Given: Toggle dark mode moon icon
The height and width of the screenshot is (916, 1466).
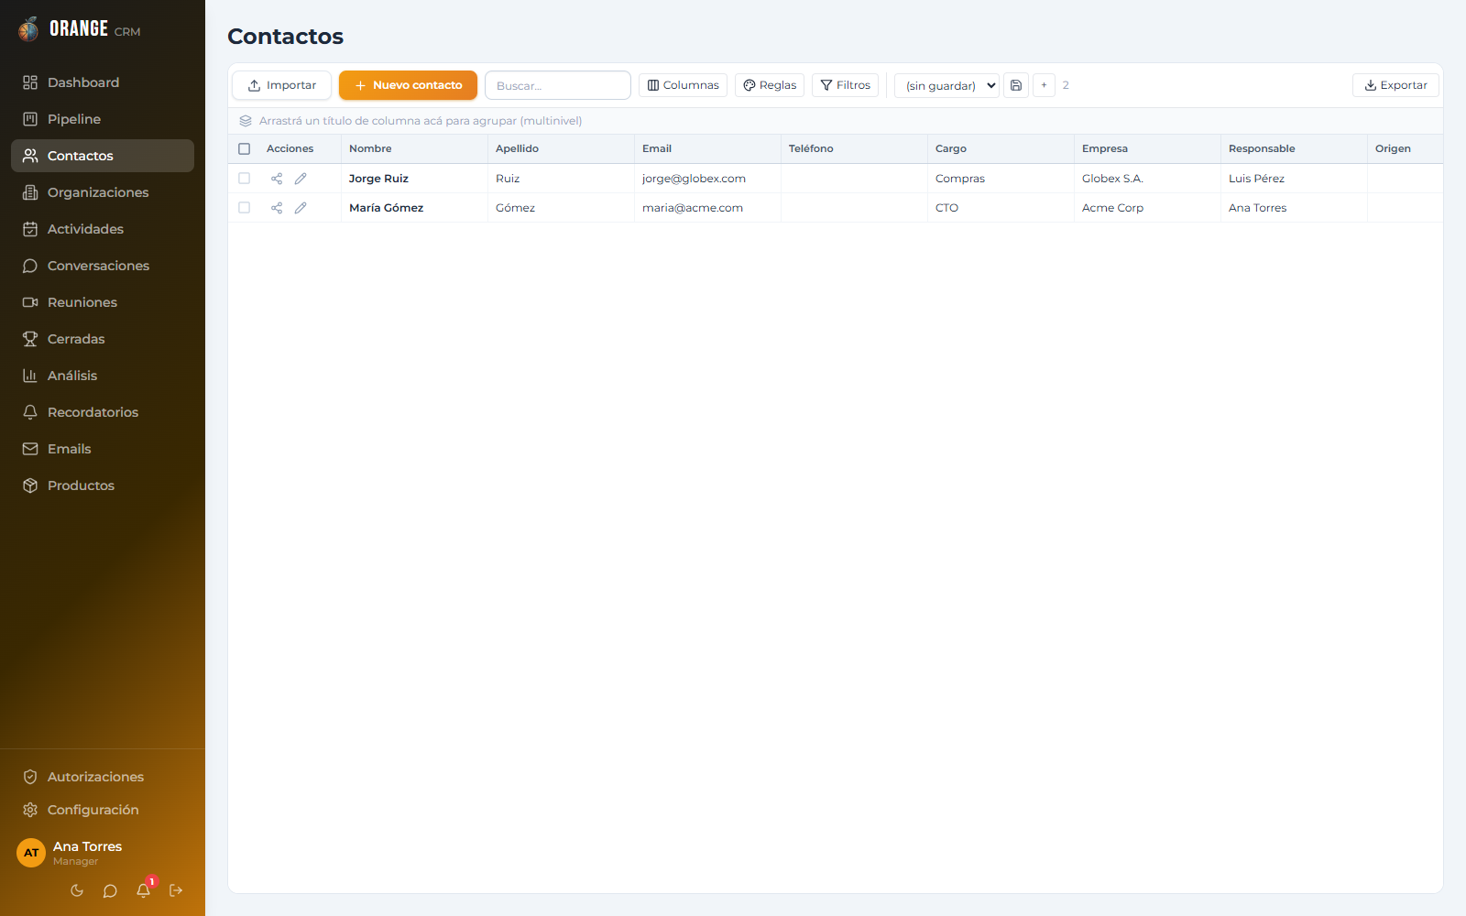Looking at the screenshot, I should click(x=77, y=890).
